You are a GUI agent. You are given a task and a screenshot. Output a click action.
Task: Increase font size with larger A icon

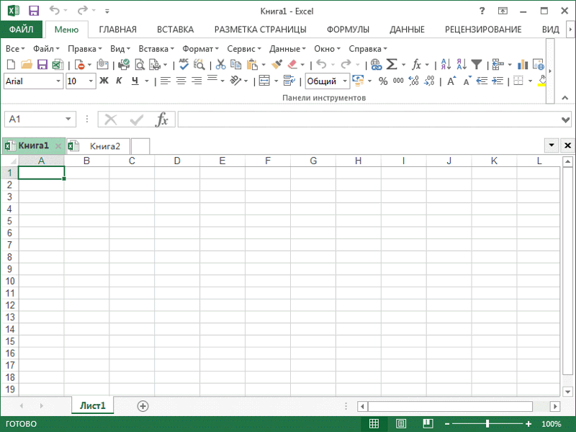[451, 81]
